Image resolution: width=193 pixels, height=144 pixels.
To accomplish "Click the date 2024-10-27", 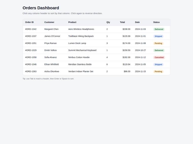I will pos(140,50).
